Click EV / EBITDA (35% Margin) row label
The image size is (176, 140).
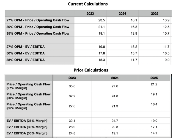tap(27, 133)
